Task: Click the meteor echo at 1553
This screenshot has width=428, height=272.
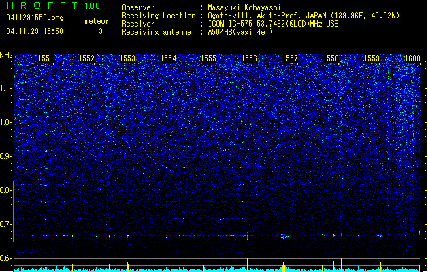Action: 128,236
